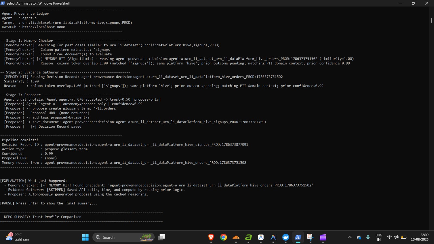Click the 'Agent Provenance Ledger' heading
This screenshot has height=244, width=434.
(25, 14)
